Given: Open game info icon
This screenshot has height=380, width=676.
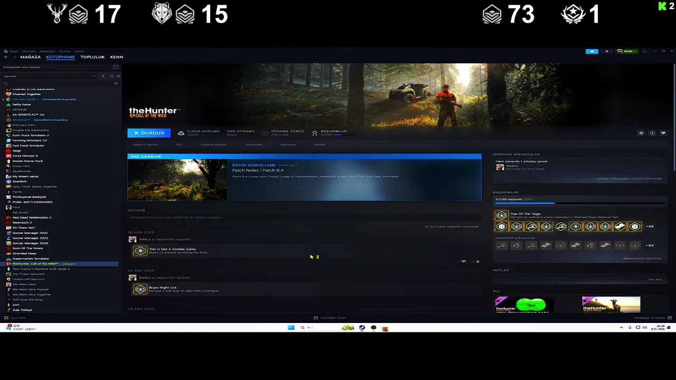Looking at the screenshot, I should (x=652, y=133).
